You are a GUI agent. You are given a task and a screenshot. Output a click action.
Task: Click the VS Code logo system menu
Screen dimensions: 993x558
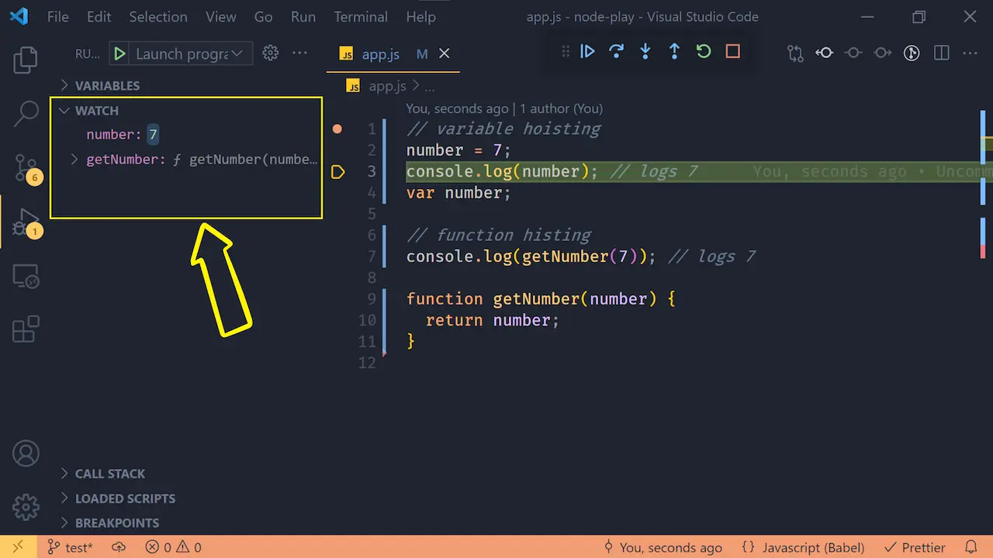click(x=18, y=16)
